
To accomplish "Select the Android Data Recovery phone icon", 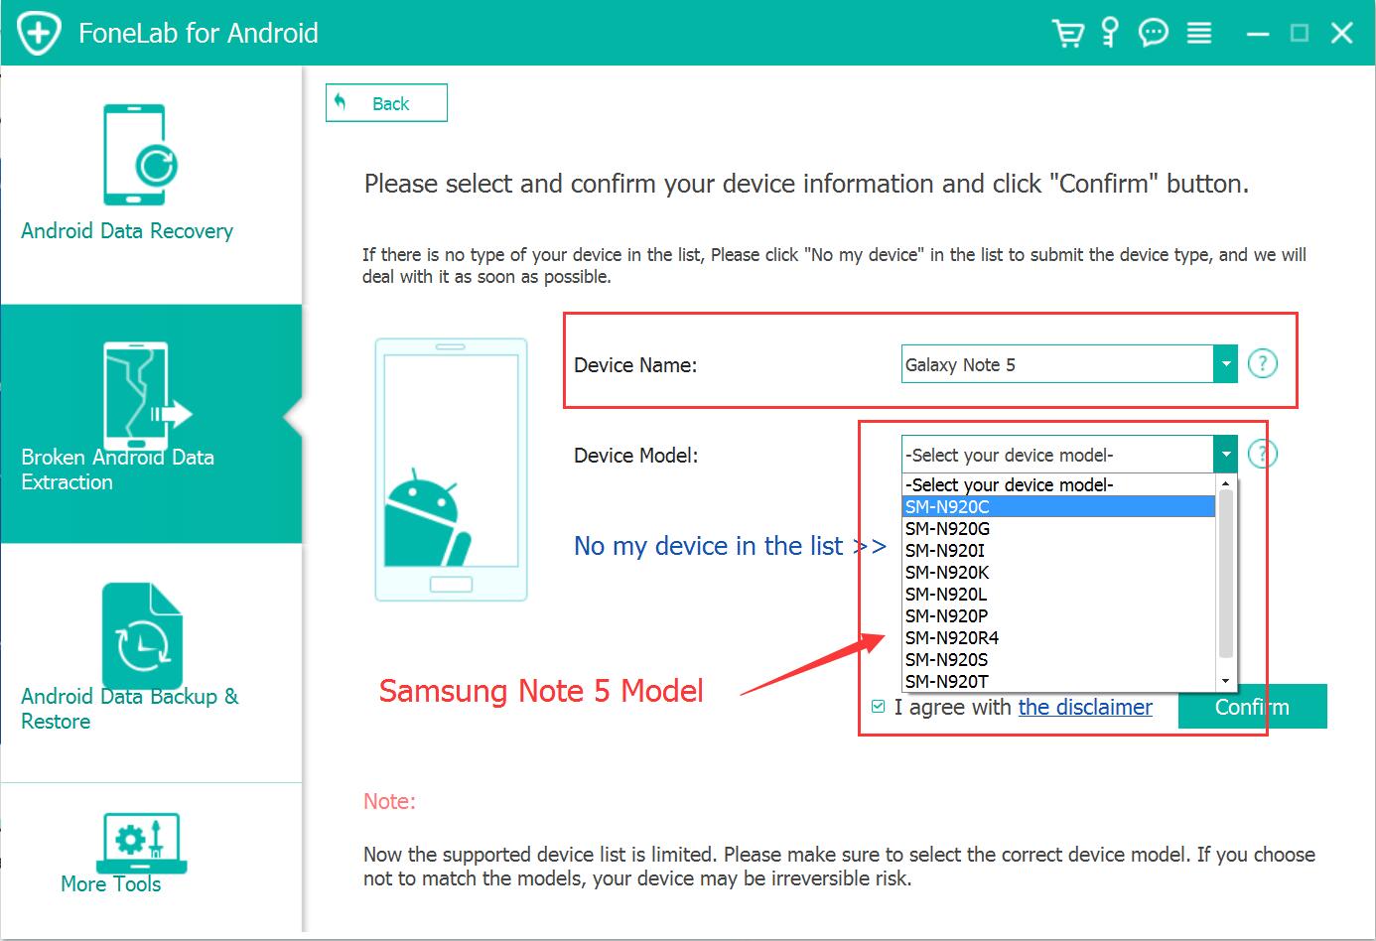I will (x=140, y=156).
